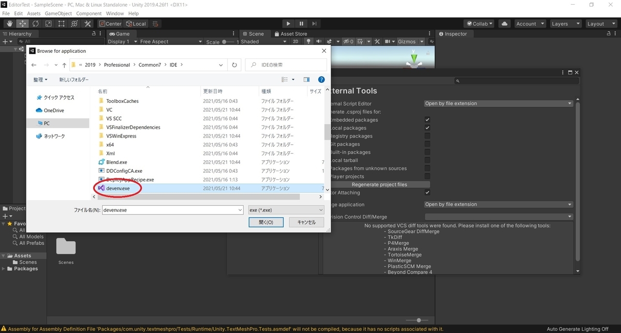Enable Built-in packages checkbox
The height and width of the screenshot is (333, 621).
coord(427,152)
